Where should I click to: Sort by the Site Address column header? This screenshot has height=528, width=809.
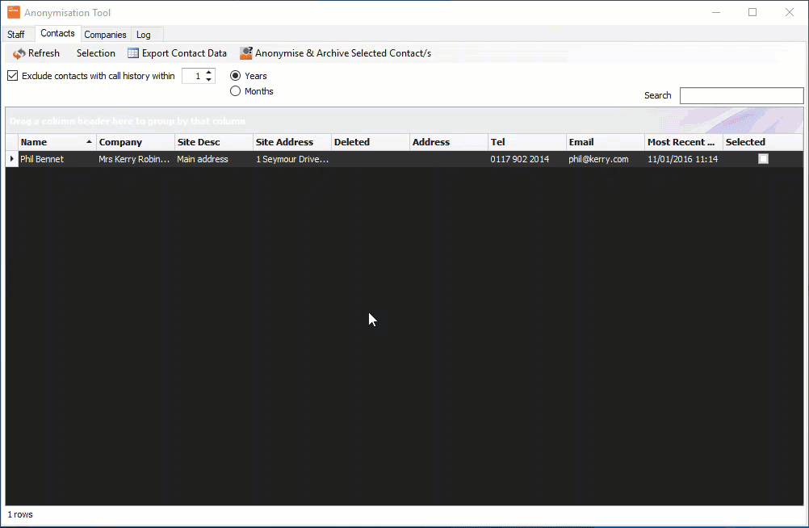coord(292,142)
